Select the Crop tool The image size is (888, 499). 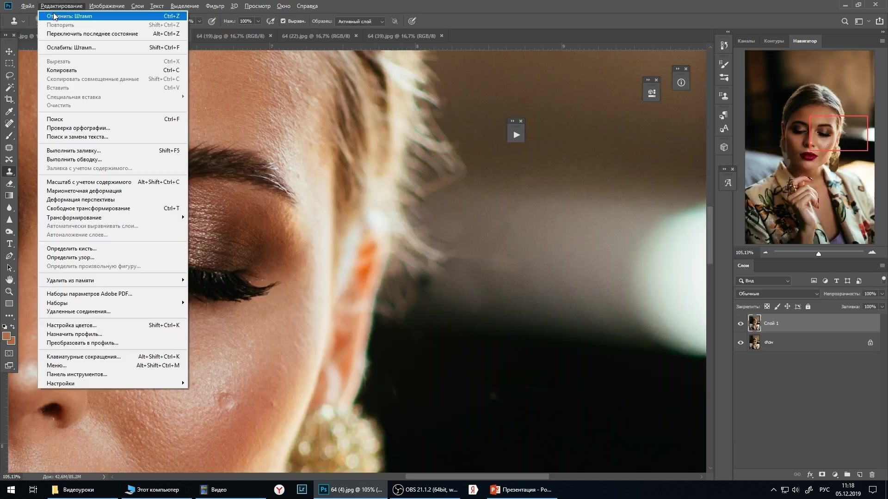9,99
